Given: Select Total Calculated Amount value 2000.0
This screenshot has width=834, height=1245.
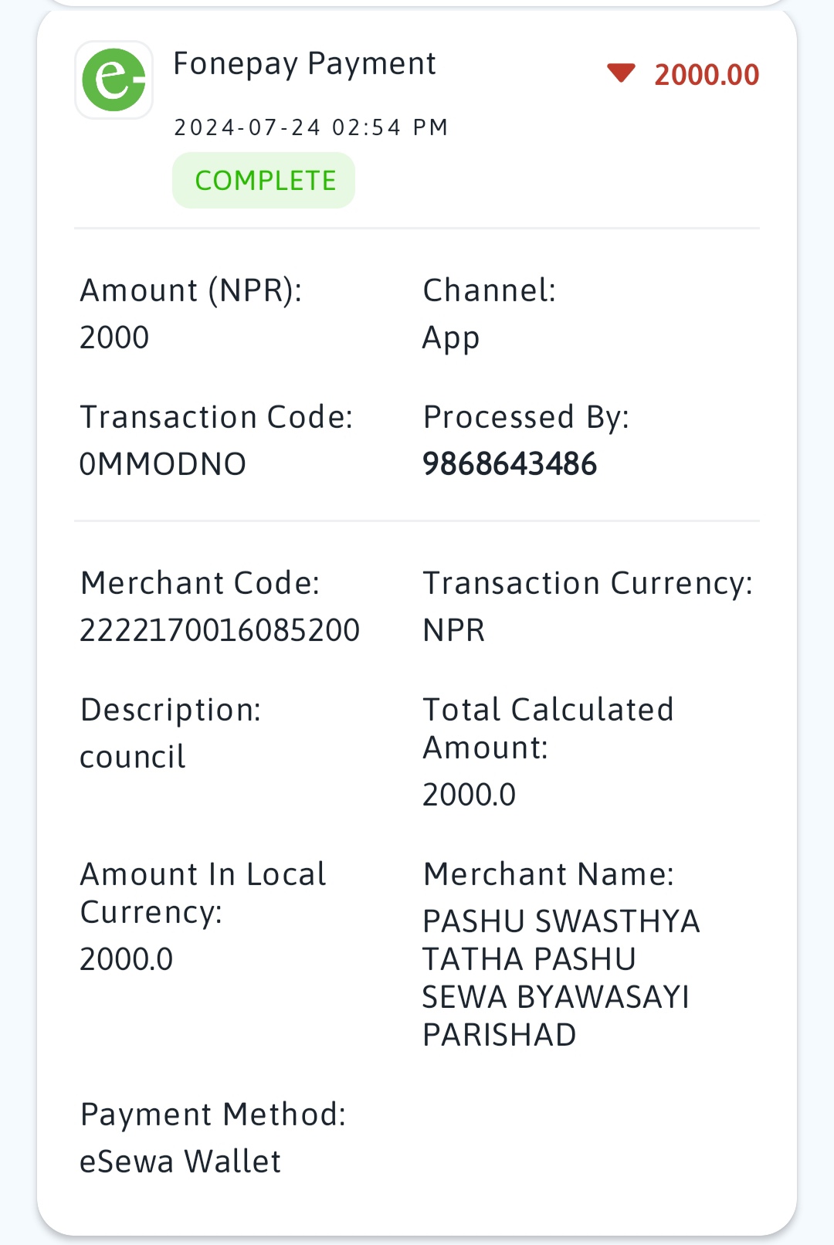Looking at the screenshot, I should pos(469,795).
